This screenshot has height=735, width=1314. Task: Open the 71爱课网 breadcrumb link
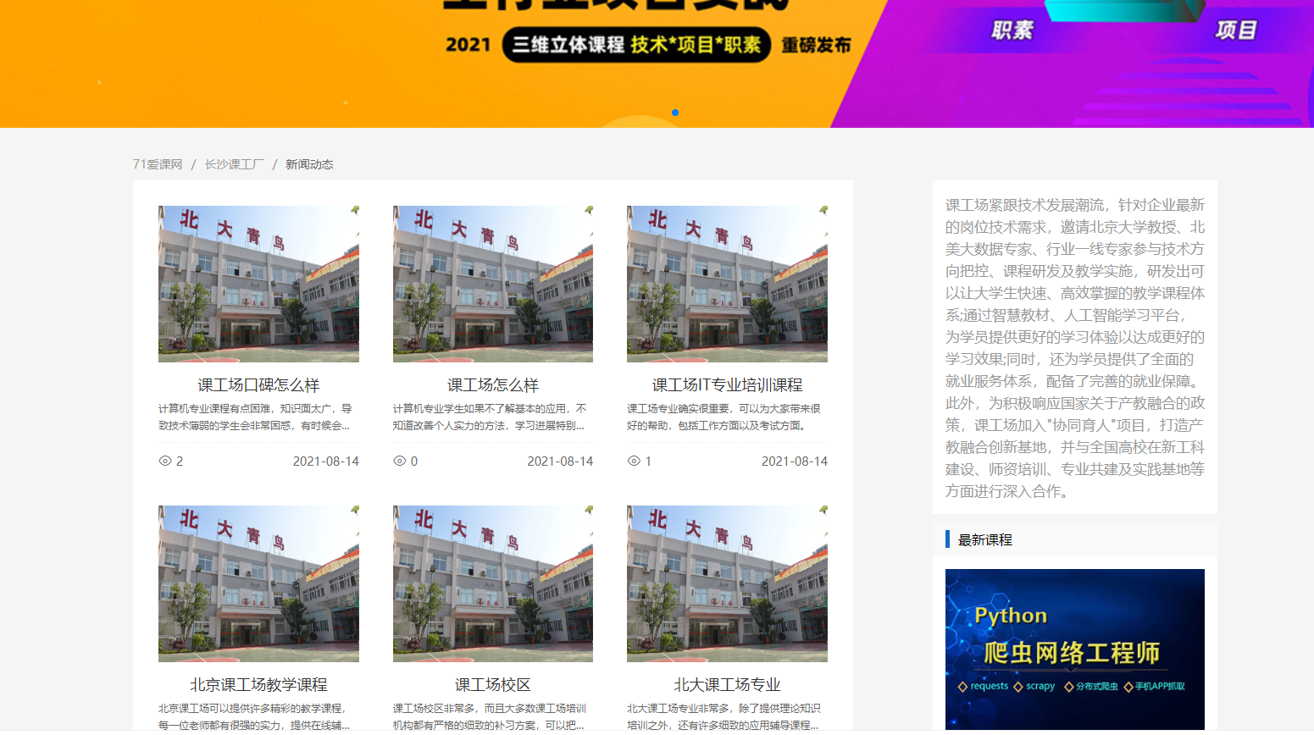click(158, 164)
